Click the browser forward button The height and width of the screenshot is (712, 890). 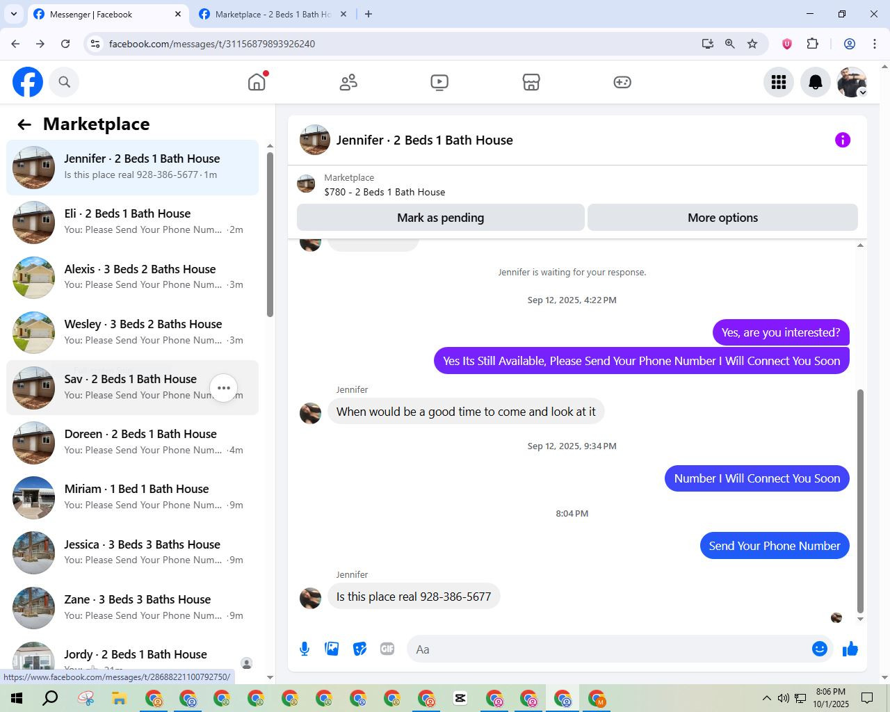point(40,44)
